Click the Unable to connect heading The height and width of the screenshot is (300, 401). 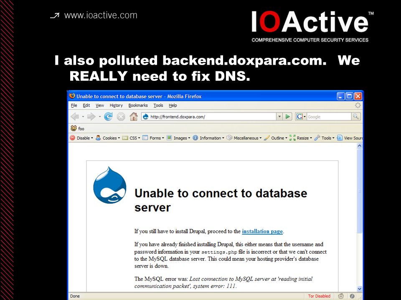click(x=221, y=200)
